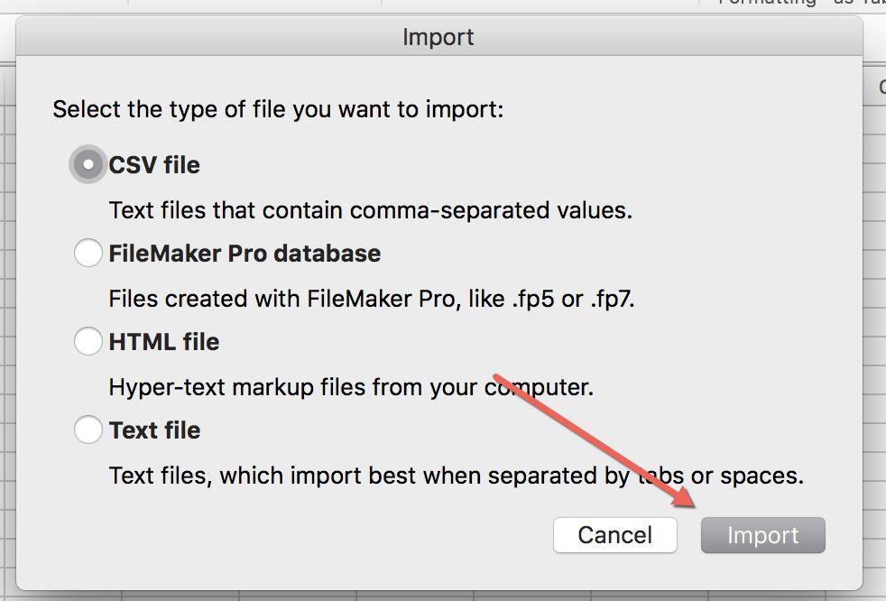
Task: Dismiss the dialog with the Cancel button
Action: (x=614, y=535)
